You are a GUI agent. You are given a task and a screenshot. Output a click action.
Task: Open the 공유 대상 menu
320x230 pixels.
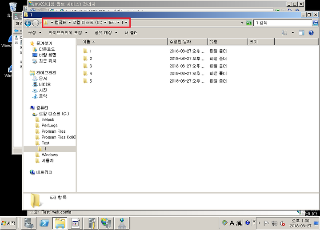106,32
